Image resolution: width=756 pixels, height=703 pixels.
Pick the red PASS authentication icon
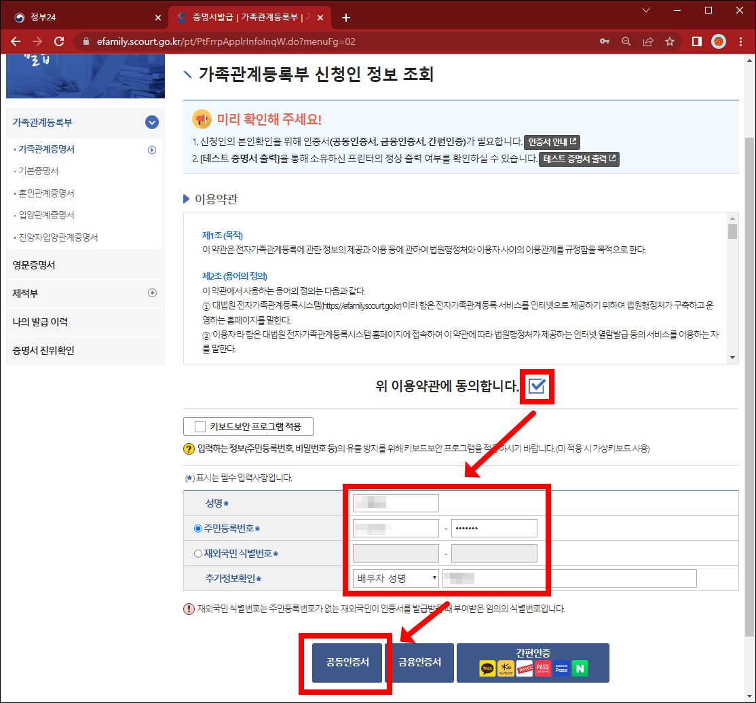pyautogui.click(x=543, y=668)
